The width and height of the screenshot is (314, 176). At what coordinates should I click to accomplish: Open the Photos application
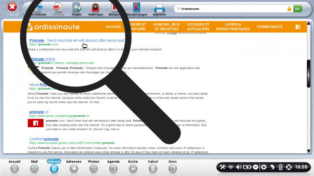(94, 166)
